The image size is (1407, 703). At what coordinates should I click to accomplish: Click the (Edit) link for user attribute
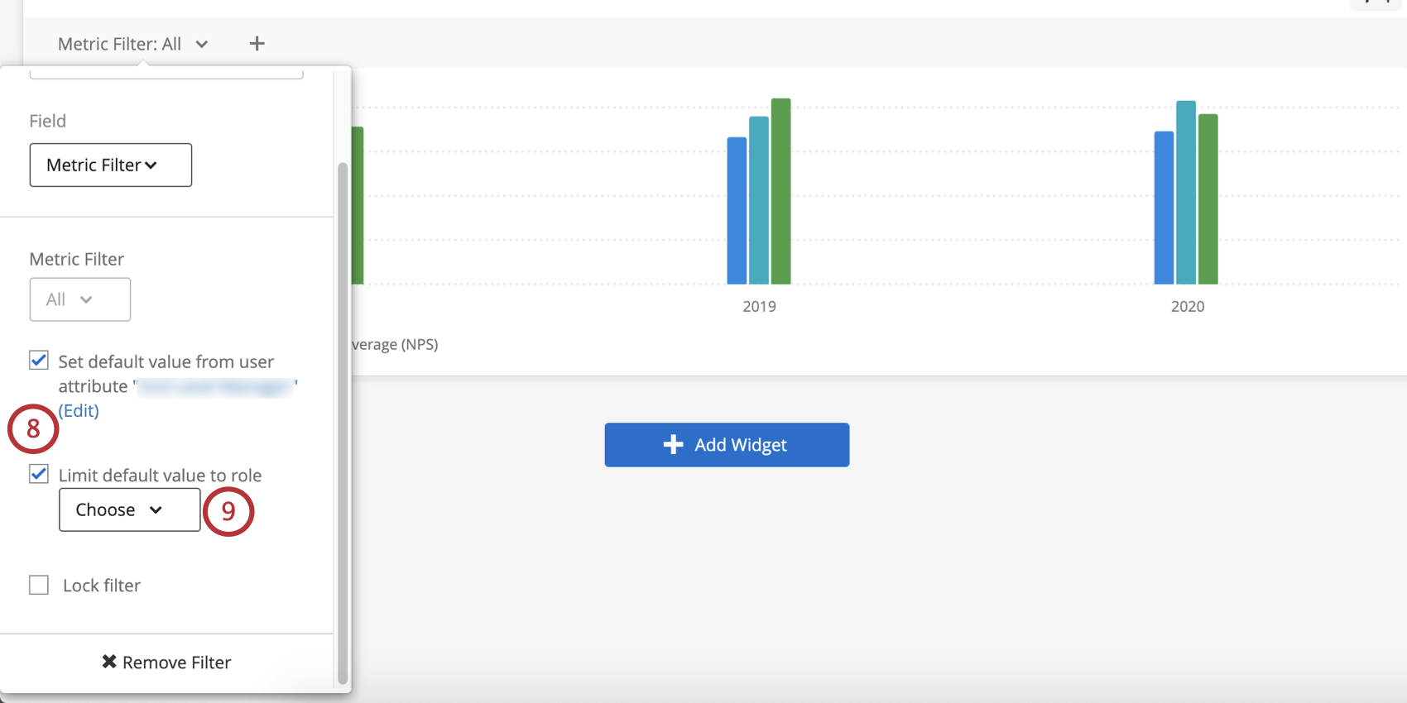[x=79, y=410]
